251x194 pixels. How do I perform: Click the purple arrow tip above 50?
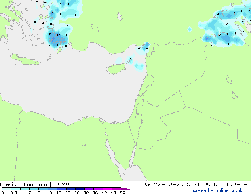click(x=125, y=189)
